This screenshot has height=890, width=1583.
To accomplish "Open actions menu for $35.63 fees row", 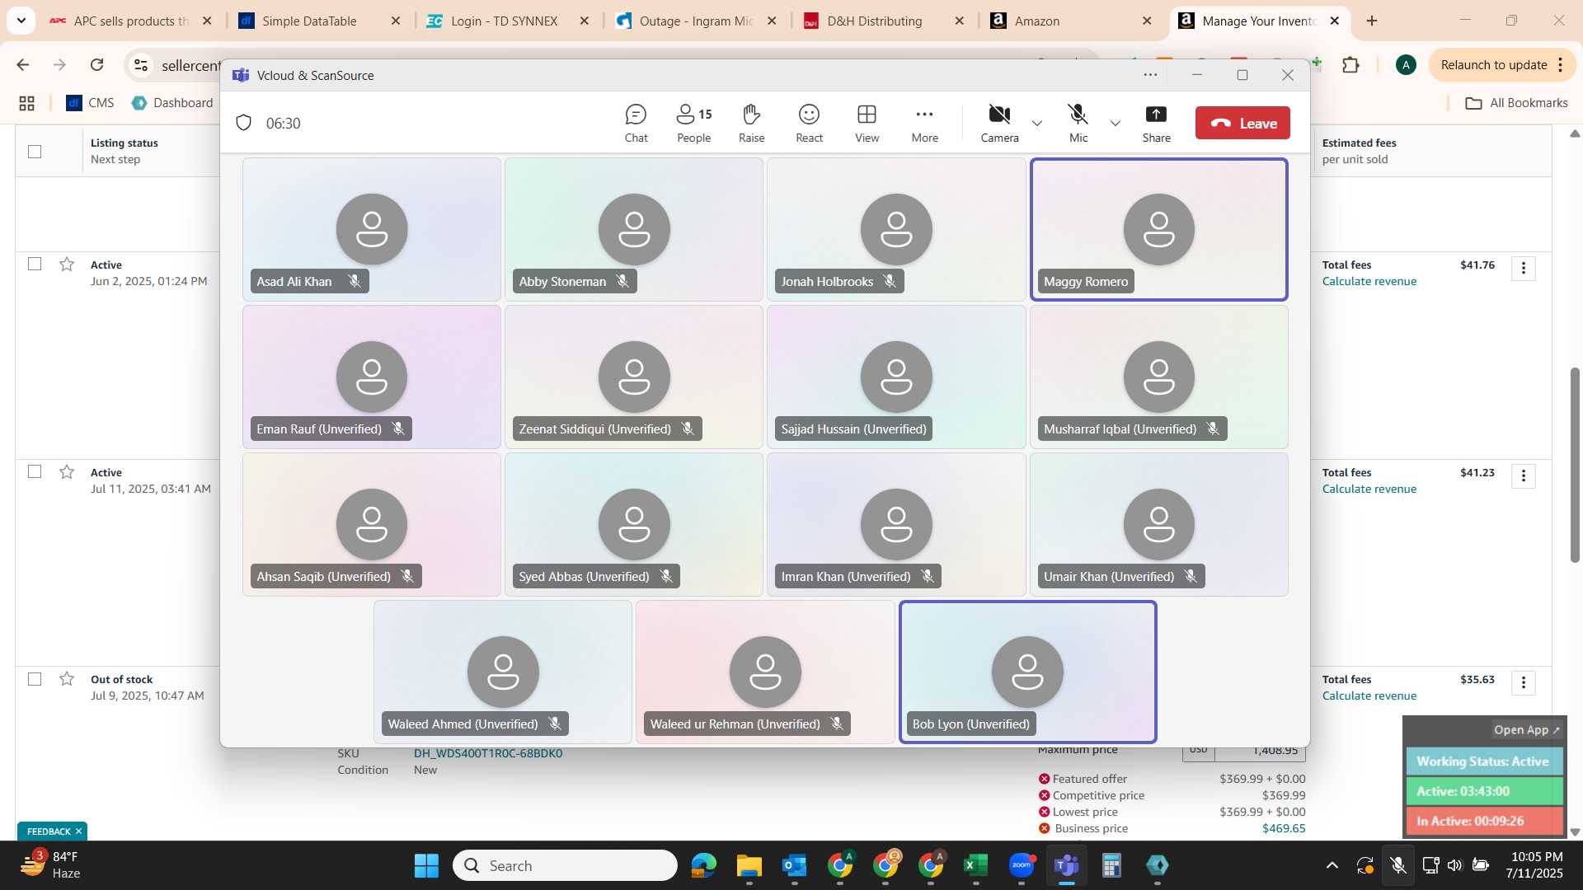I will [x=1523, y=683].
